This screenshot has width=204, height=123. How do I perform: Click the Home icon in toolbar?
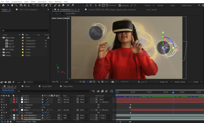point(3,5)
